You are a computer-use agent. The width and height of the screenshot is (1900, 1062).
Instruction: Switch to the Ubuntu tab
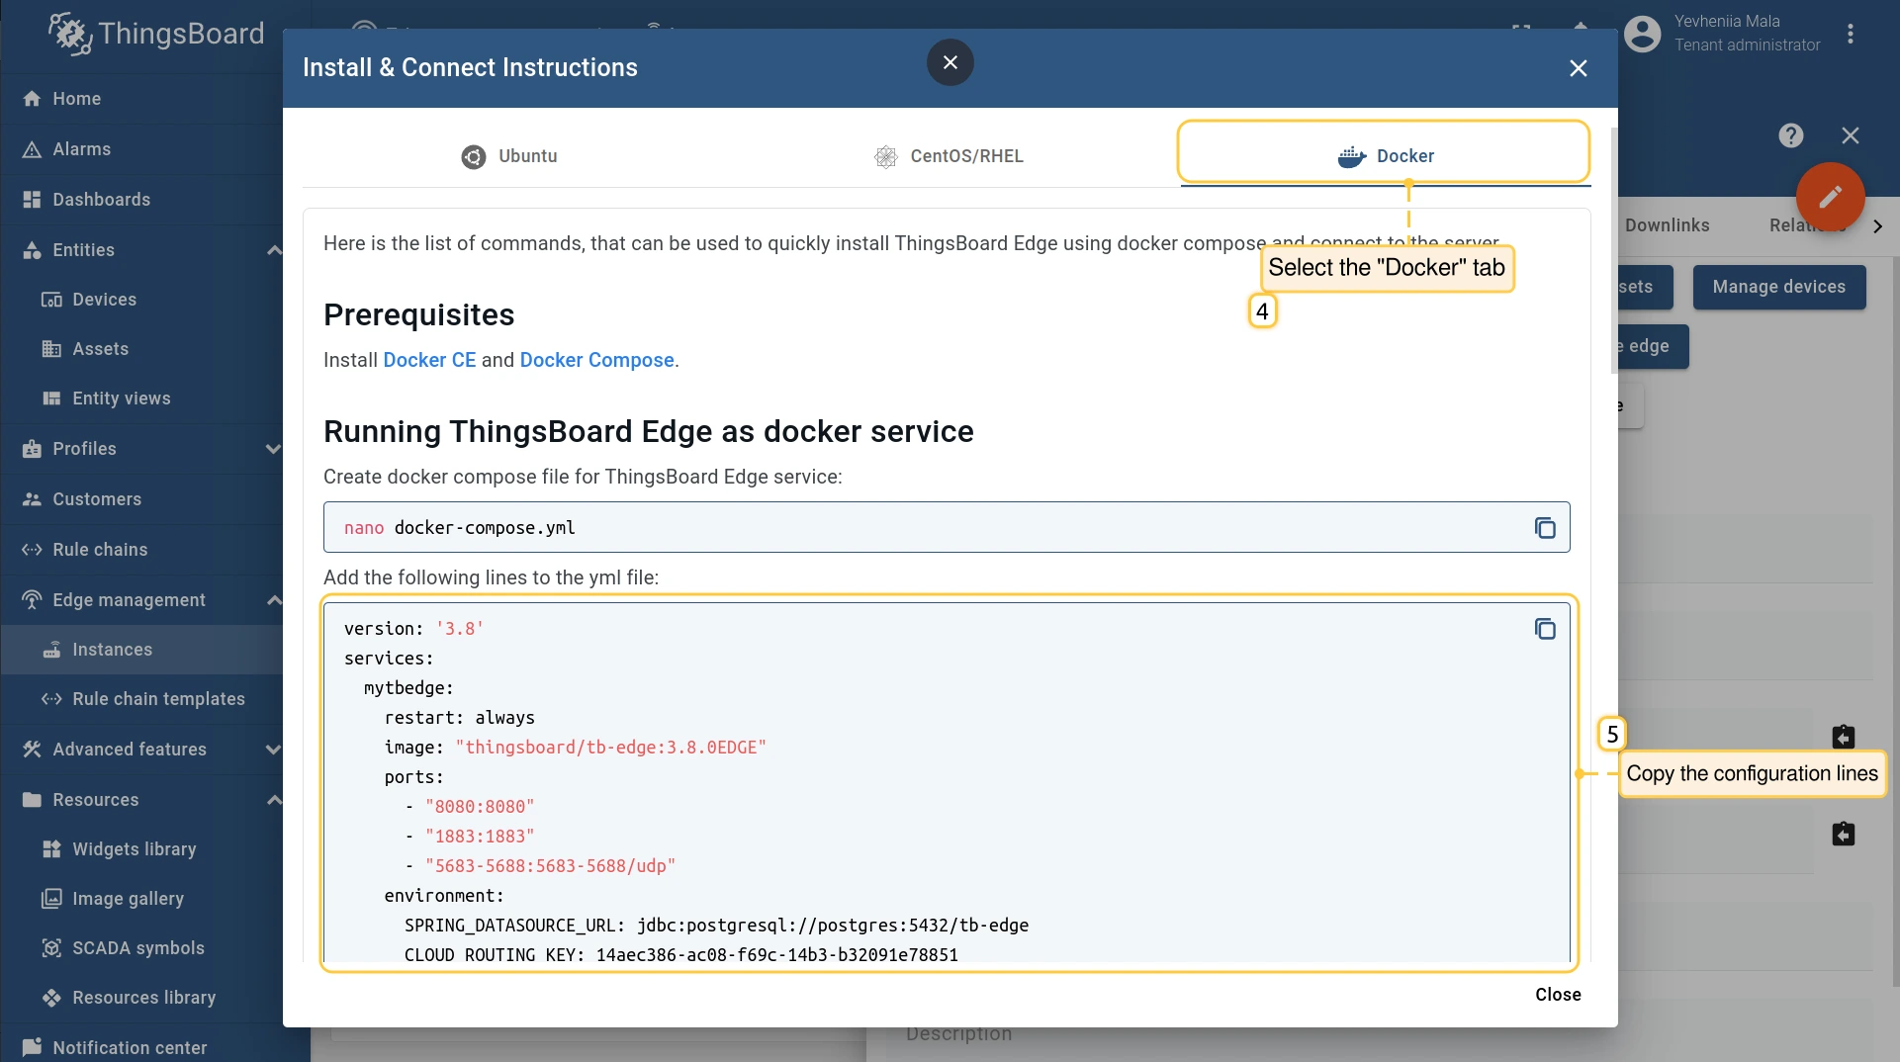(x=509, y=156)
